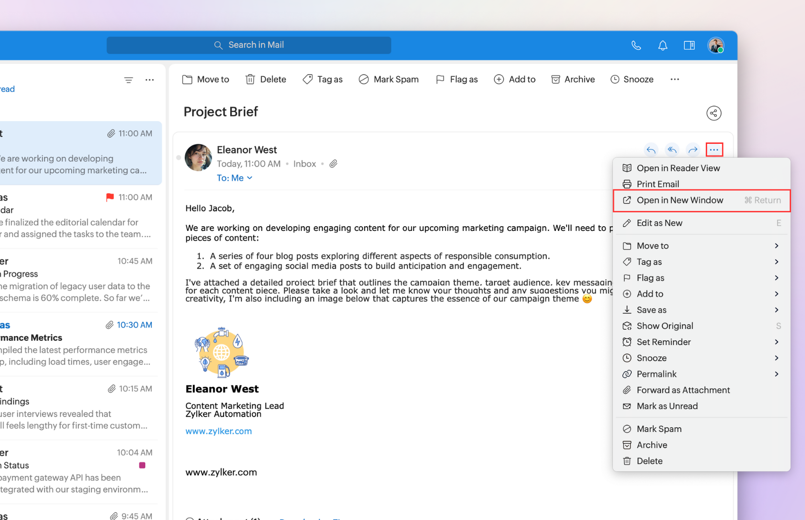The height and width of the screenshot is (520, 805).
Task: Open the 10:30 AM unread message
Action: pyautogui.click(x=79, y=344)
